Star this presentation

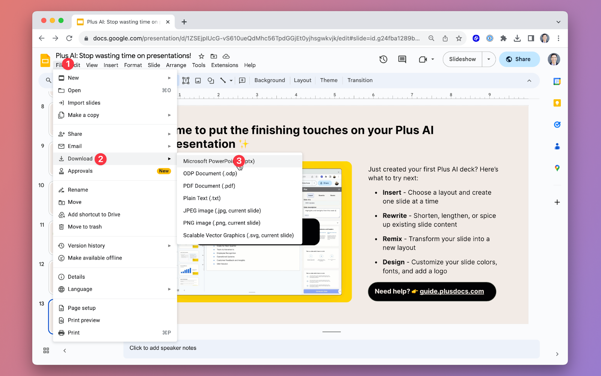[x=201, y=56]
